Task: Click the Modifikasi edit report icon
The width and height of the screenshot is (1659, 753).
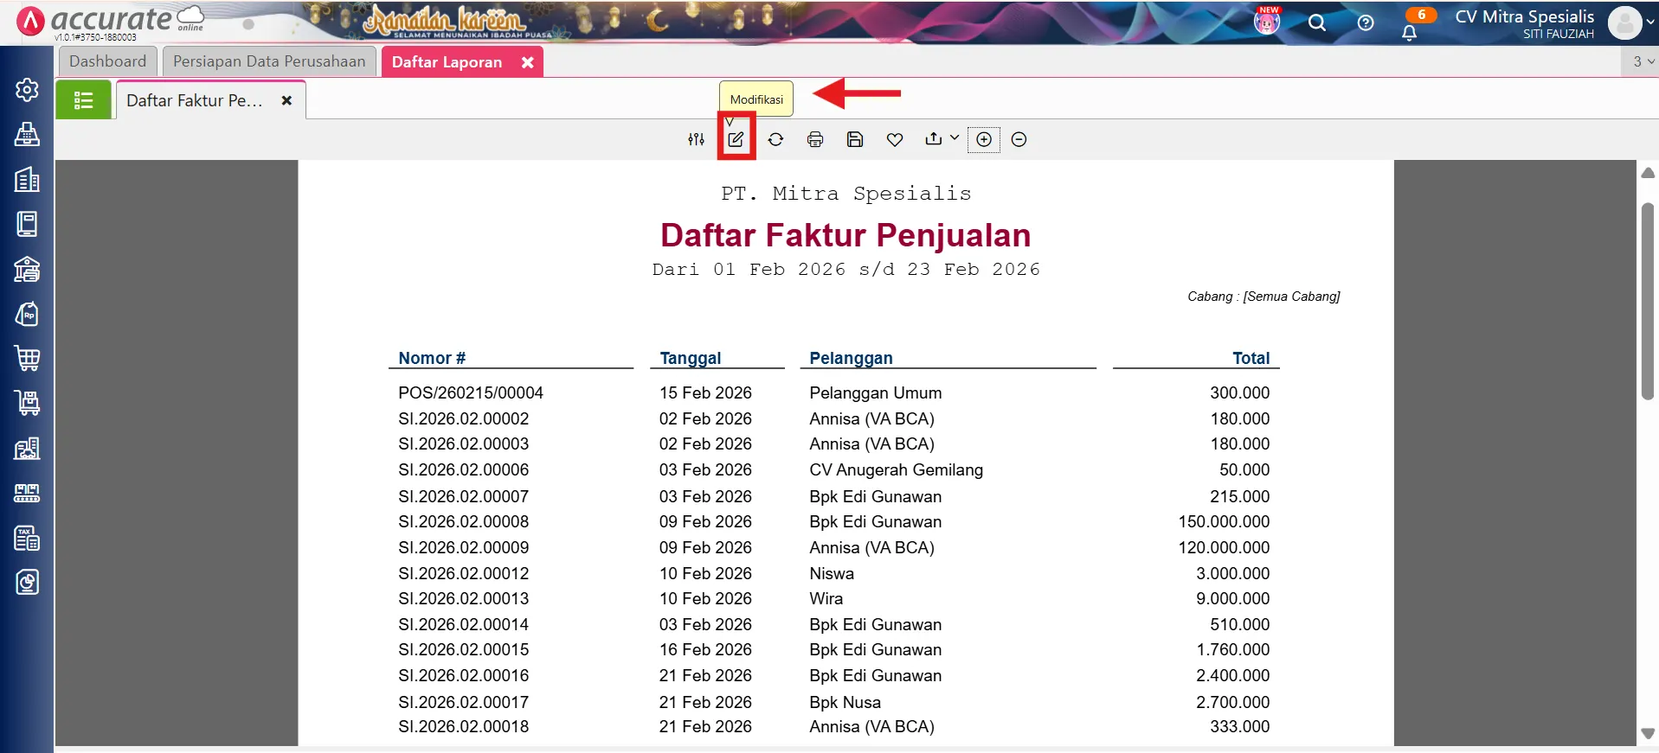Action: pyautogui.click(x=736, y=139)
